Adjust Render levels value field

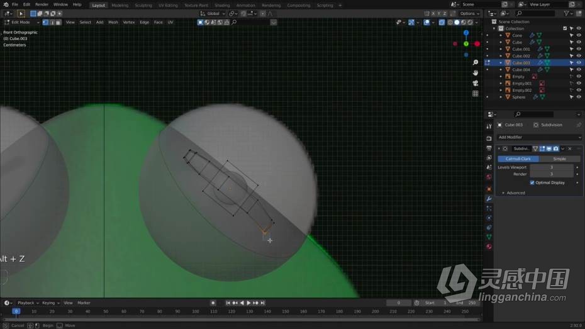[x=552, y=174]
